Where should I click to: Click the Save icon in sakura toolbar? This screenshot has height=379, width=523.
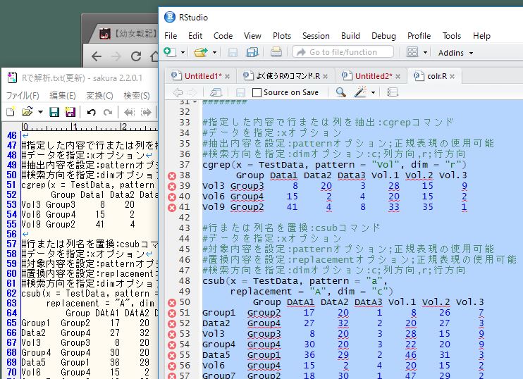(x=54, y=112)
